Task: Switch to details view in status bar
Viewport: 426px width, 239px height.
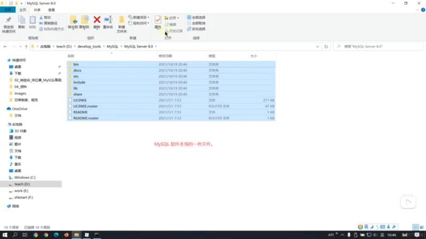Action: tap(415, 227)
